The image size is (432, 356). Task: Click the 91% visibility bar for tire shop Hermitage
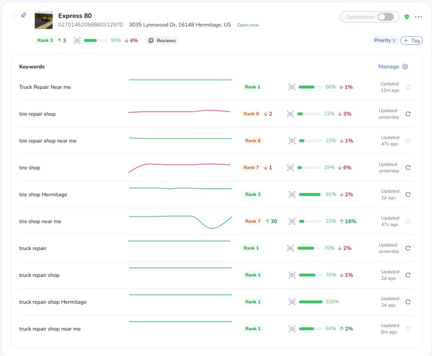click(x=310, y=195)
